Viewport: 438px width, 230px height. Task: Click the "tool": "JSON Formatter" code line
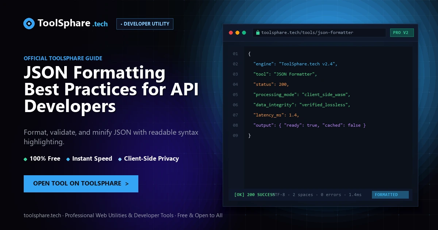[285, 74]
